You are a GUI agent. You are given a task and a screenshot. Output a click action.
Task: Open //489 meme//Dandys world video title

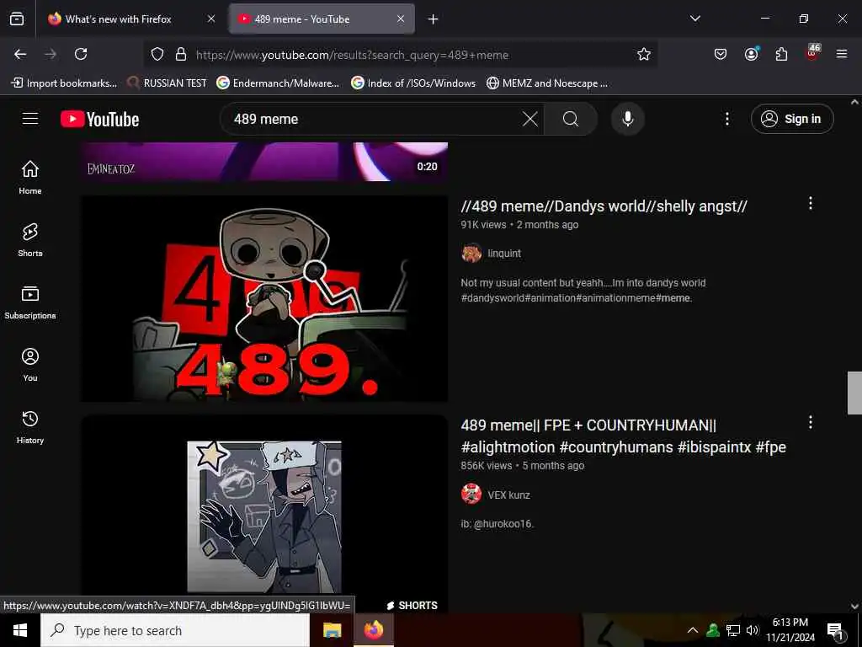pyautogui.click(x=604, y=206)
